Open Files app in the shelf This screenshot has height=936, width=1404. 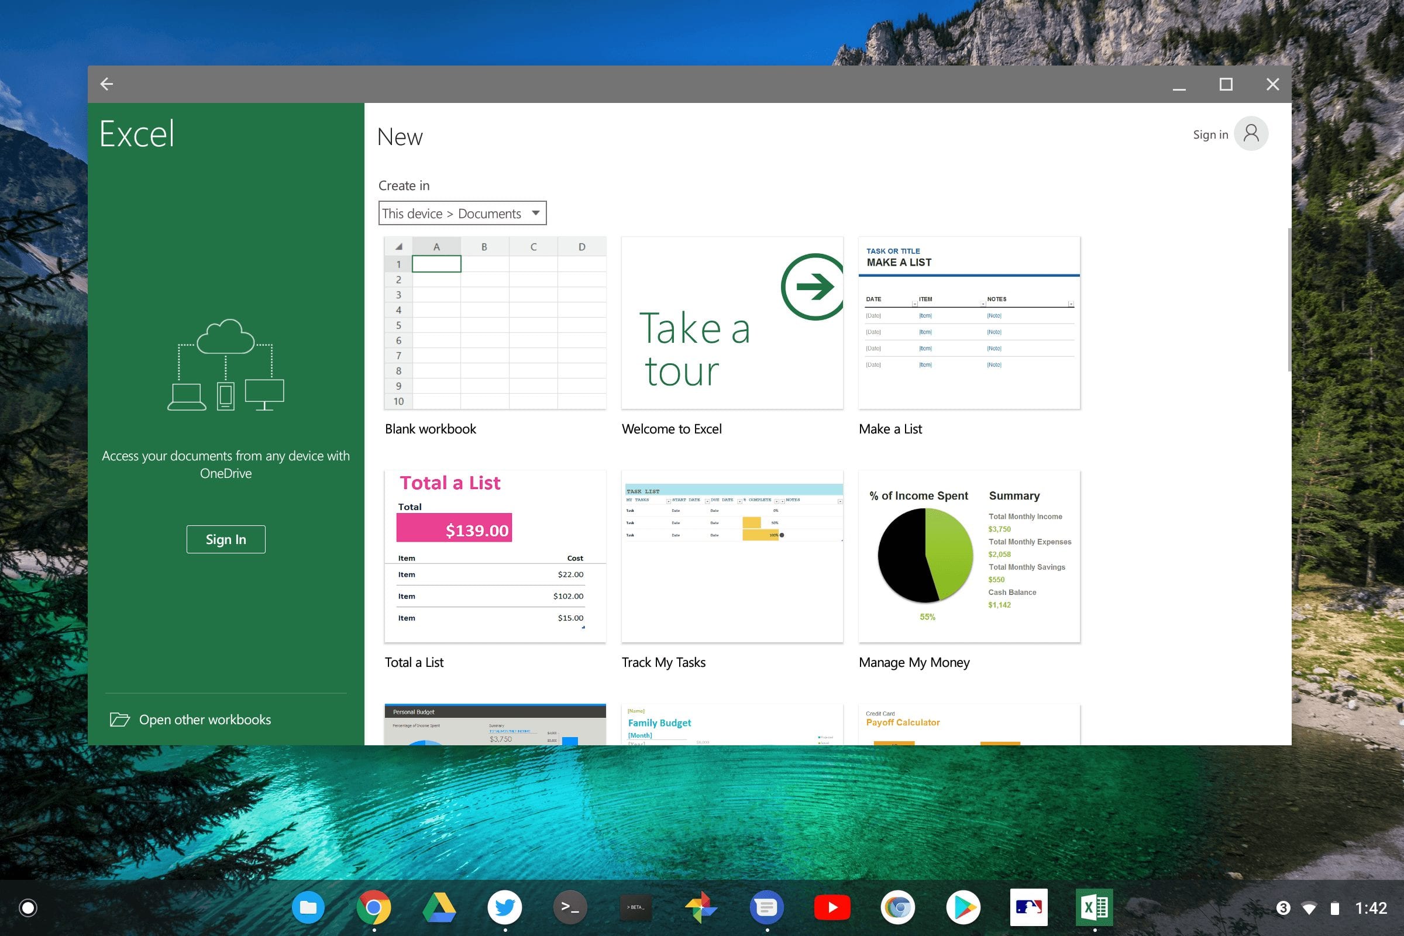coord(308,908)
